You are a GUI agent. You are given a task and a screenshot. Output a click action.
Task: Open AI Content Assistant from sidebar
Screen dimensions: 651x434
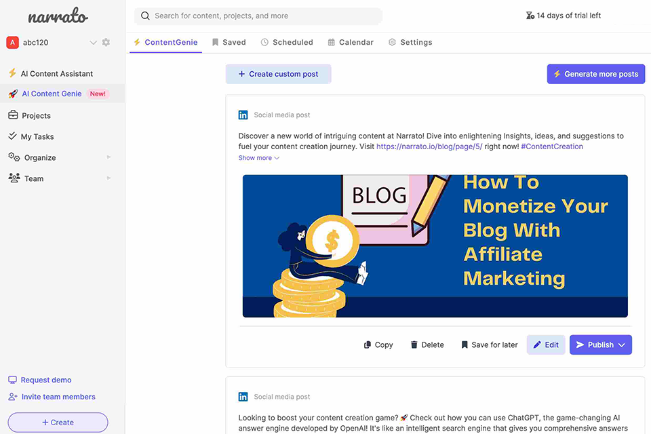[56, 73]
